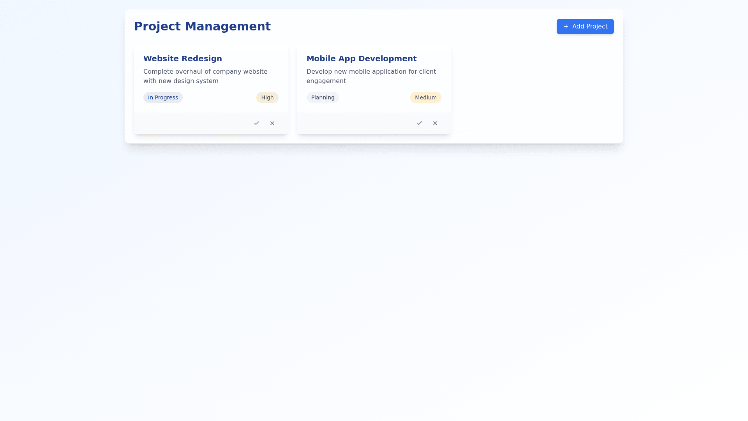Open the Website Redesign project title

182,58
